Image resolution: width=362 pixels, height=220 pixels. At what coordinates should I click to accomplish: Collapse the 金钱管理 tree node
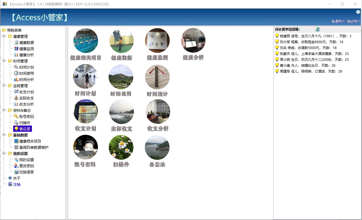click(4, 85)
